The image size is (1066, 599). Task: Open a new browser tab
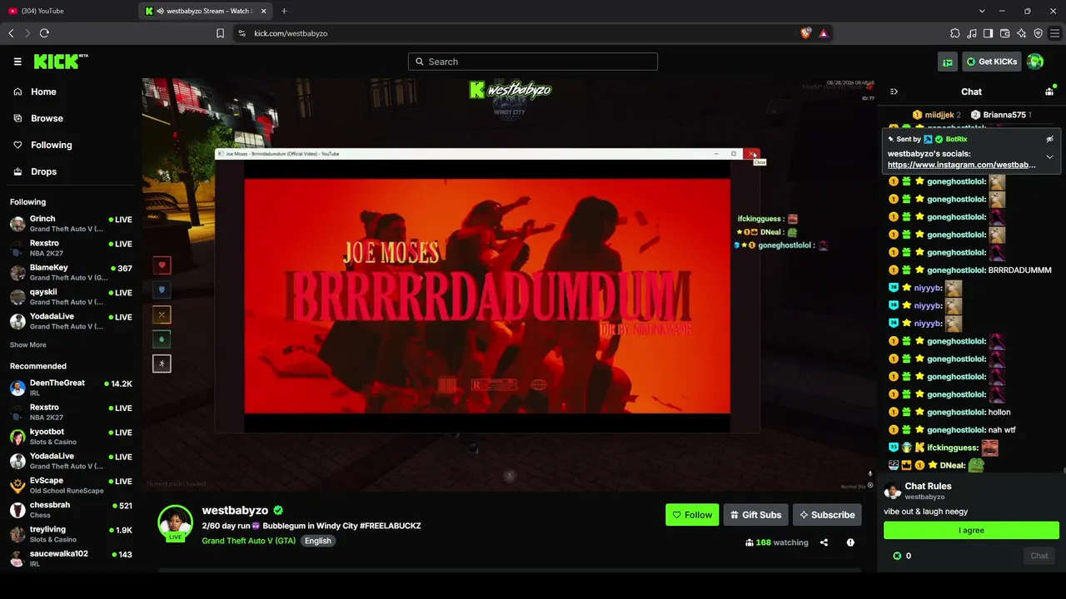pyautogui.click(x=284, y=11)
